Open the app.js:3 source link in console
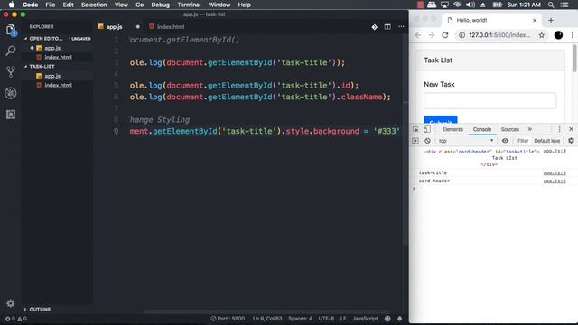Viewport: 578px width, 325px height. pos(555,152)
